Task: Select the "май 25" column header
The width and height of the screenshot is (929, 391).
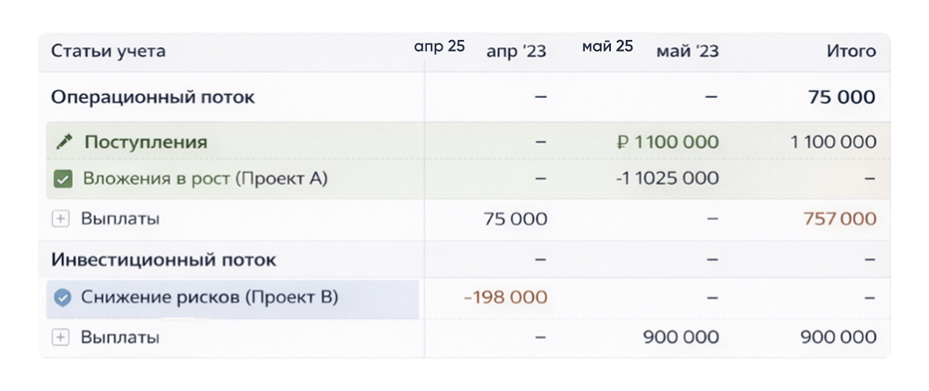Action: tap(607, 46)
